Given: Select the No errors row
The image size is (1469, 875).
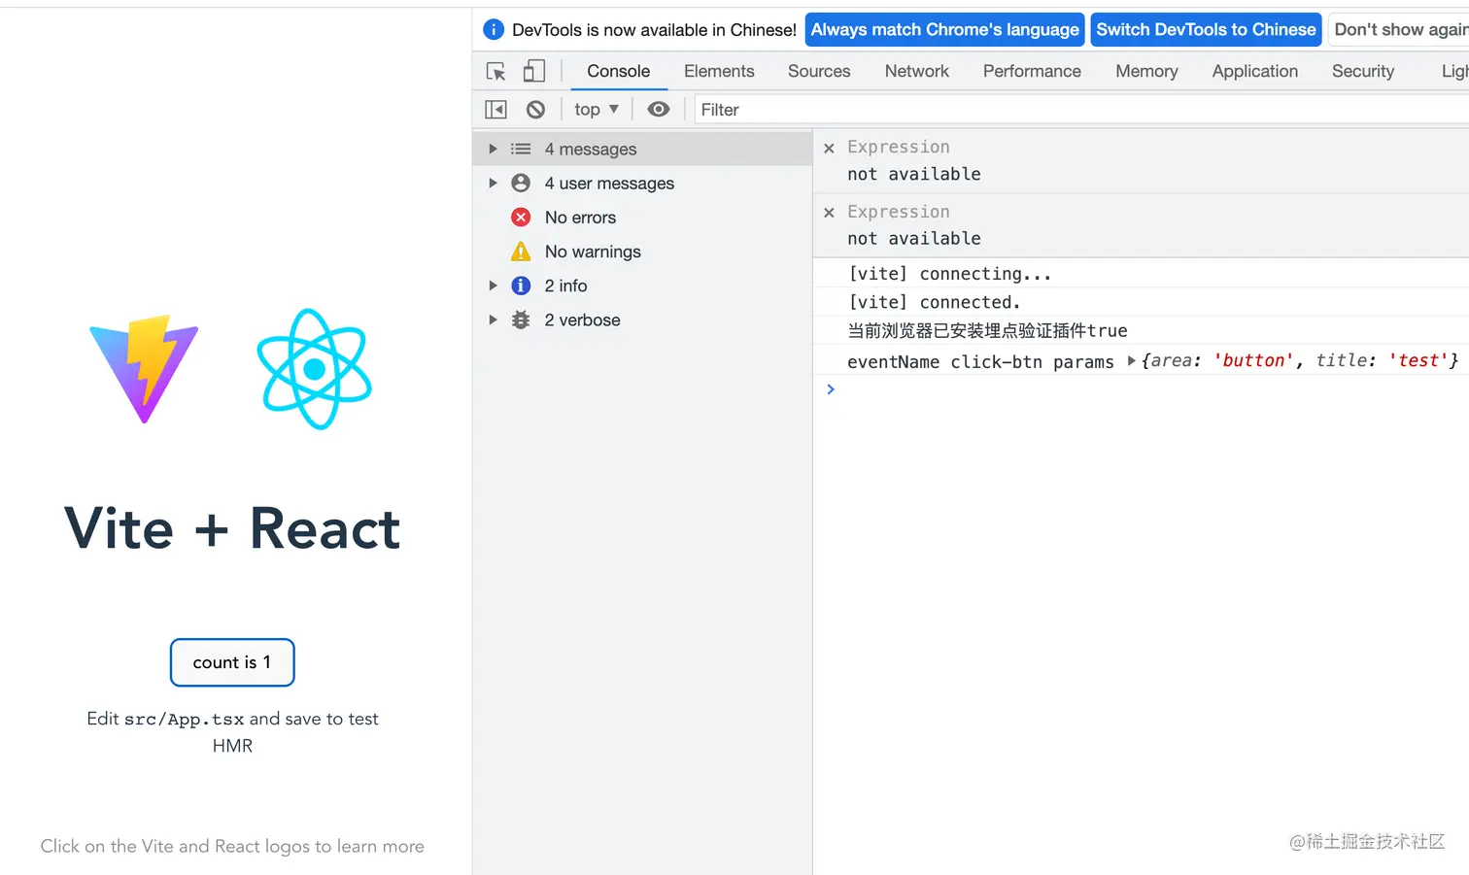Looking at the screenshot, I should 642,217.
